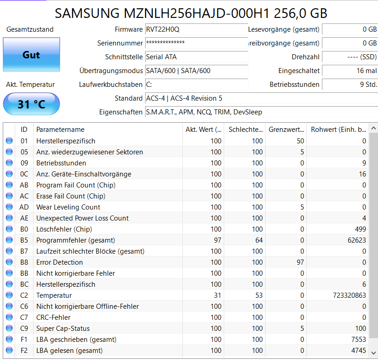
Task: Select the Anz. Geräte-Einschaltvorgänge row text
Action: point(84,174)
